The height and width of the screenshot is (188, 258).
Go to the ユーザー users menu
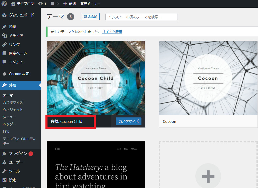tap(16, 162)
